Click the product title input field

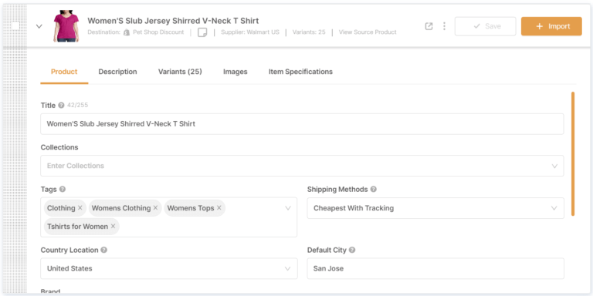302,124
